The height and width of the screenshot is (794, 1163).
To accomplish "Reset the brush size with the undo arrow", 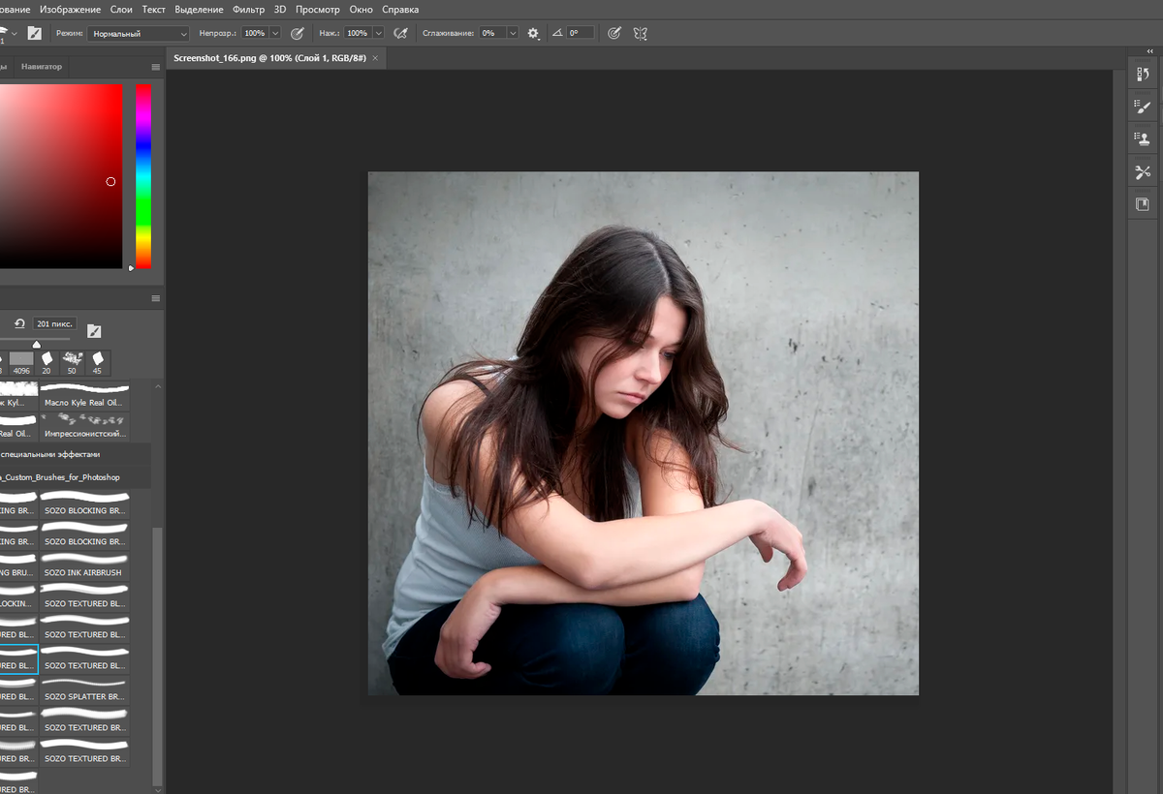I will coord(19,323).
